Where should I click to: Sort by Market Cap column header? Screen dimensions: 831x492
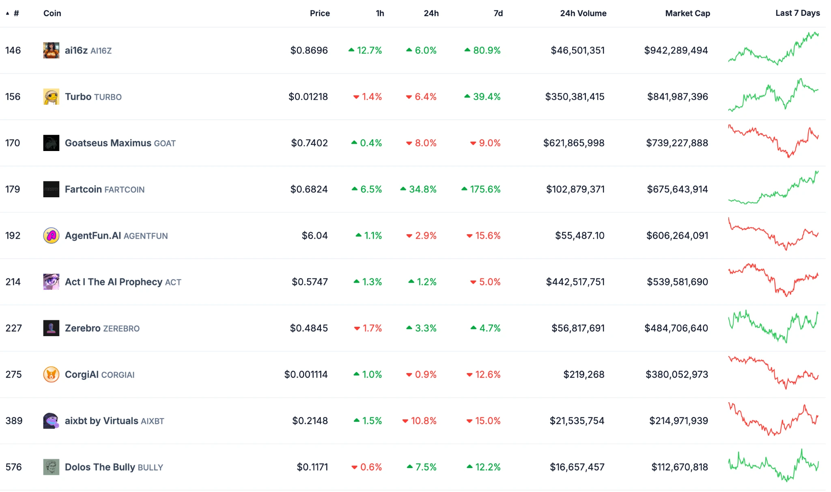click(687, 13)
